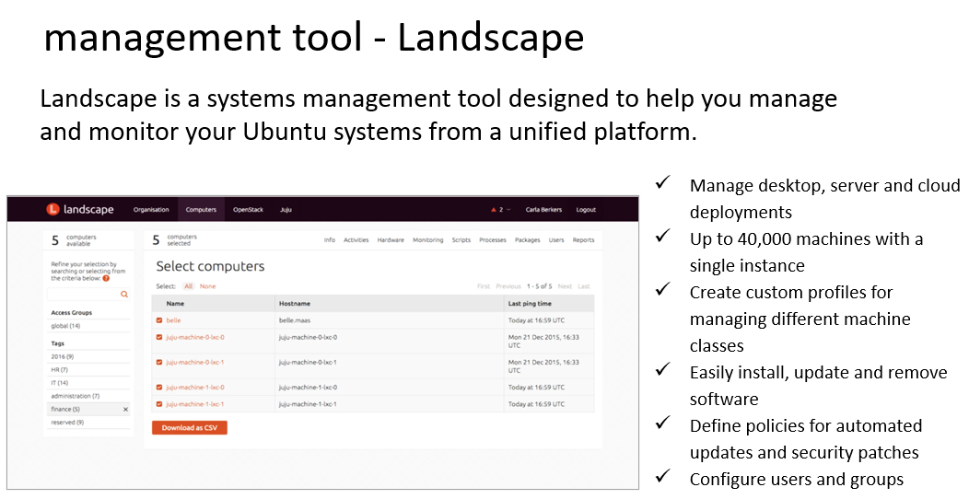The image size is (969, 499).
Task: Filter by the 2016 (9) tag
Action: [63, 357]
